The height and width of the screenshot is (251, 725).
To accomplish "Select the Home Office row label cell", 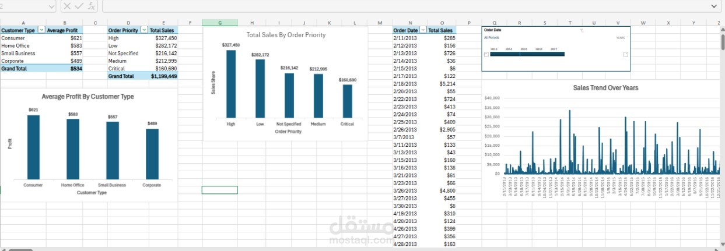I will coord(23,45).
